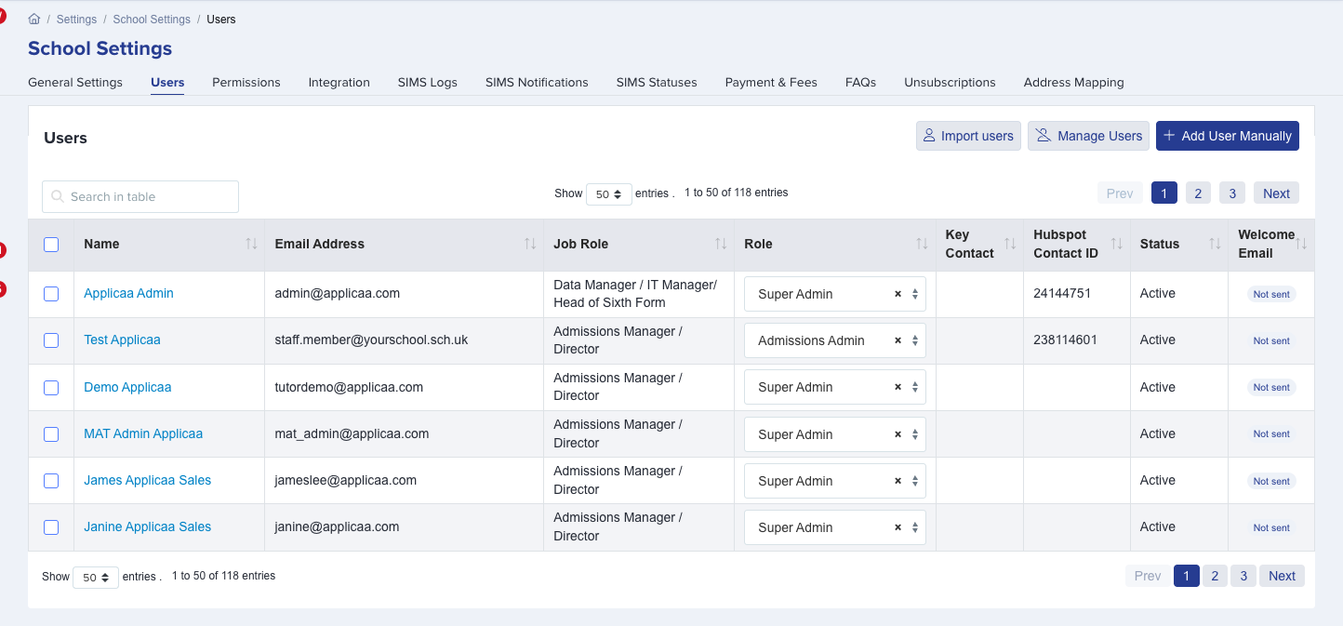Select all users with header checkbox
Image resolution: width=1343 pixels, height=626 pixels.
pyautogui.click(x=51, y=245)
